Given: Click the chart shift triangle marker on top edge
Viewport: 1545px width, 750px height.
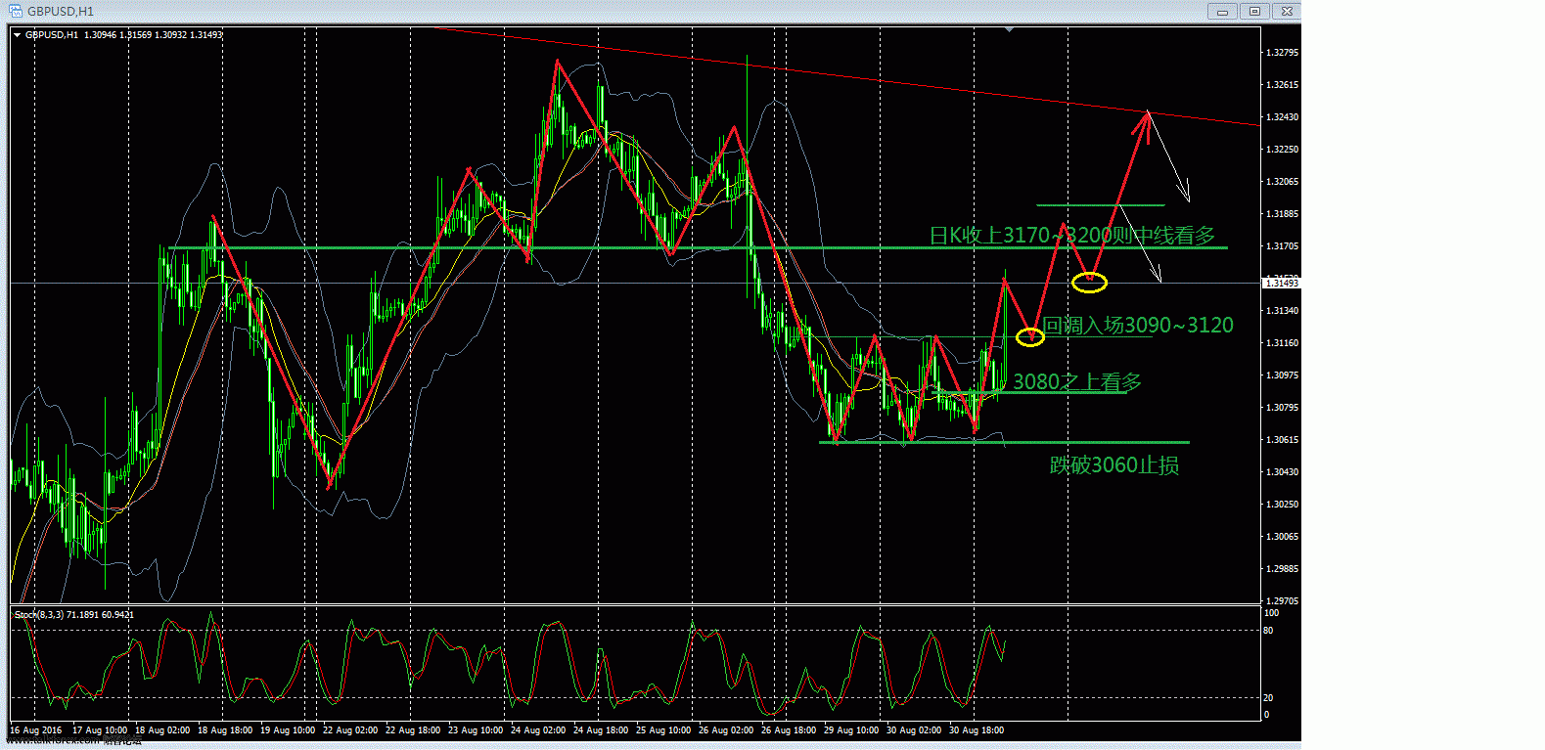Looking at the screenshot, I should pyautogui.click(x=1009, y=30).
